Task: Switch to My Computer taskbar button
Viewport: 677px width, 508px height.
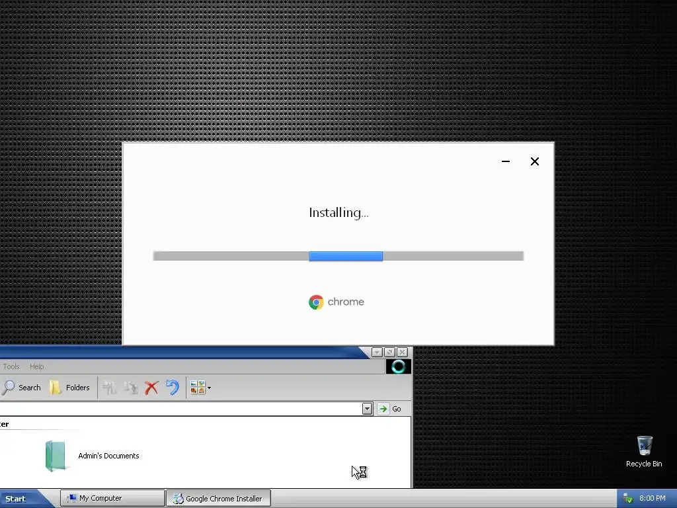Action: [112, 499]
